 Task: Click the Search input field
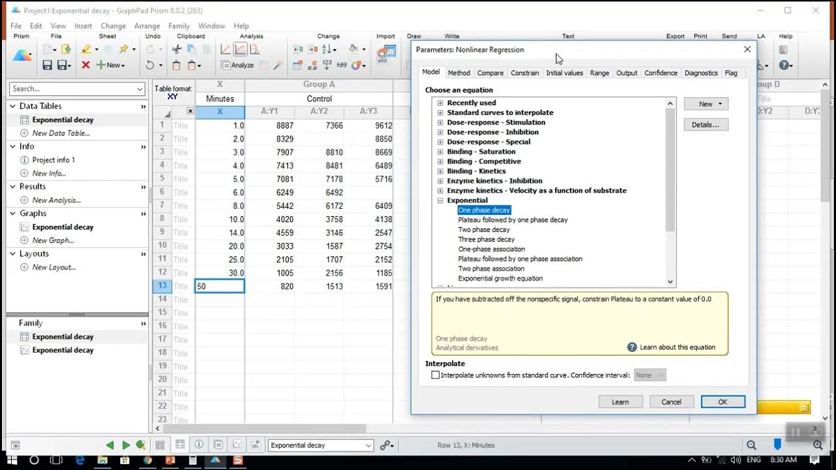tap(72, 89)
